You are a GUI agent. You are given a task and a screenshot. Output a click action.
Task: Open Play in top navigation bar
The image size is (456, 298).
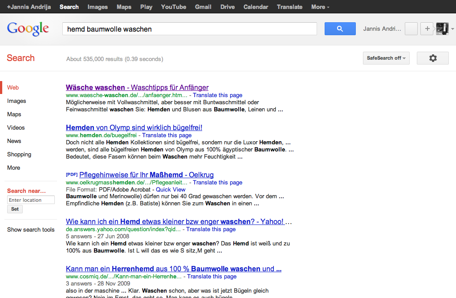tap(146, 7)
